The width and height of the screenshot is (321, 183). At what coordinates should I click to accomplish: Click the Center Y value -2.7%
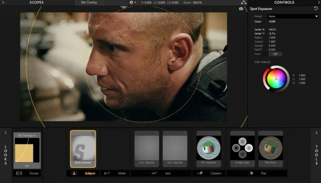pyautogui.click(x=272, y=33)
